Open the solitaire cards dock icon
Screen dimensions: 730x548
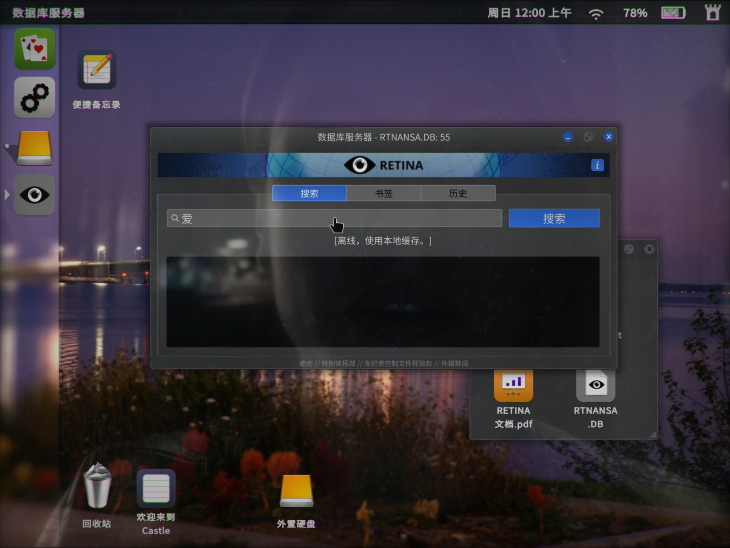pyautogui.click(x=35, y=49)
